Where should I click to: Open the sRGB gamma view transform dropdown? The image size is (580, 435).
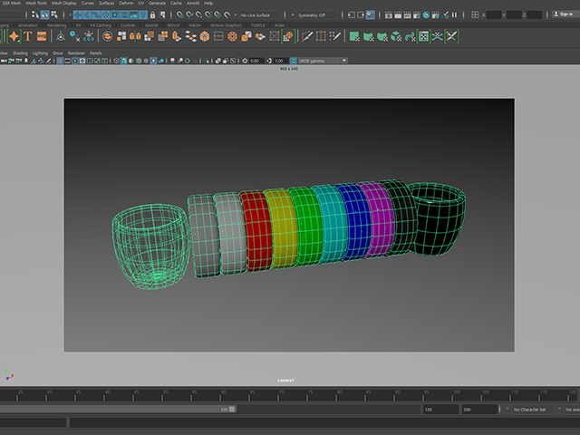(x=323, y=61)
